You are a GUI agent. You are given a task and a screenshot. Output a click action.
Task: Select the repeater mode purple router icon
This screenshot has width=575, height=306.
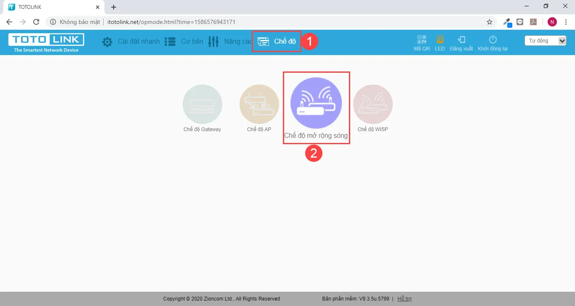coord(316,103)
